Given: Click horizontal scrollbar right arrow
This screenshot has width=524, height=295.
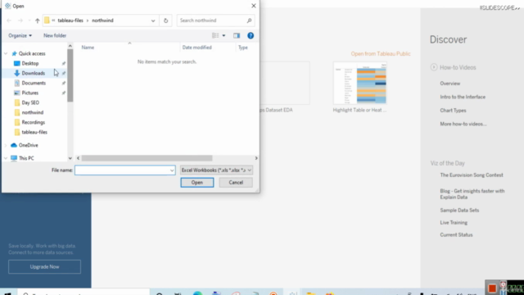Looking at the screenshot, I should click(x=256, y=158).
